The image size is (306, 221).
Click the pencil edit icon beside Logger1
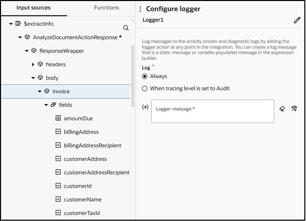tap(297, 20)
